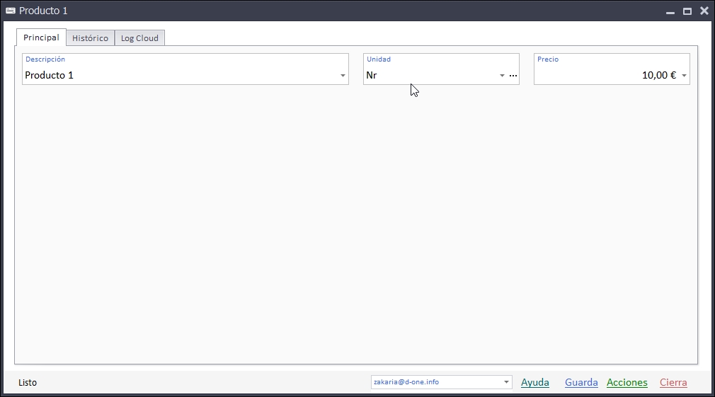Click the product window icon in title bar
715x397 pixels.
coord(11,11)
